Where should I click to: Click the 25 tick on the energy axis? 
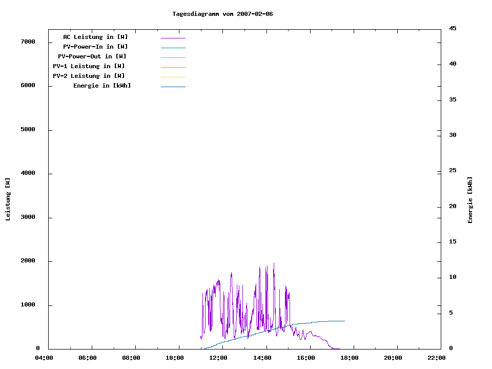pyautogui.click(x=453, y=171)
